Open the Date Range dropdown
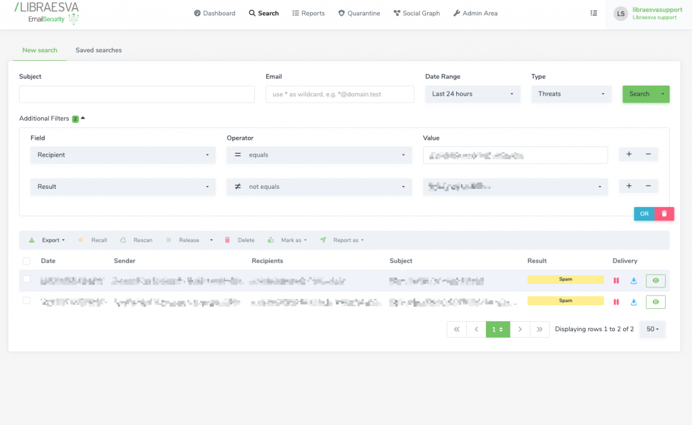Screen dimensions: 692x425 tap(472, 94)
